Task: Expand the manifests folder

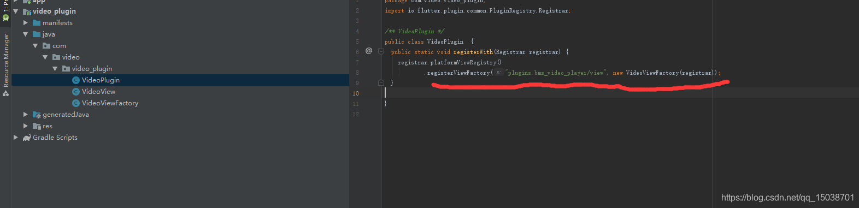Action: 26,22
